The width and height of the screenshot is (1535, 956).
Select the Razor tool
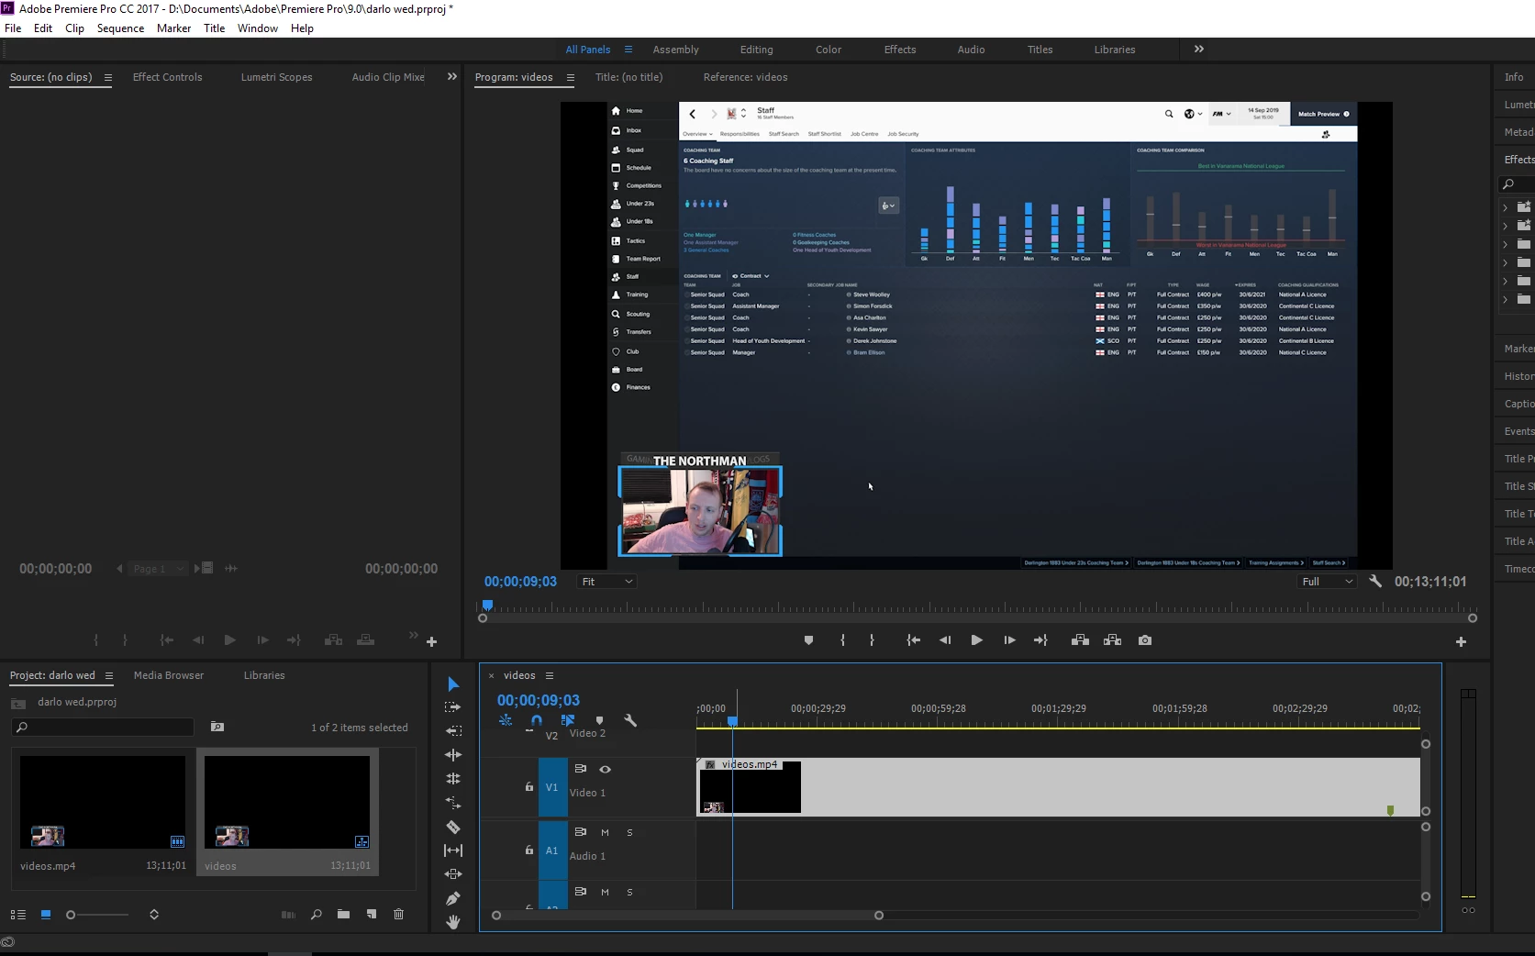coord(453,827)
